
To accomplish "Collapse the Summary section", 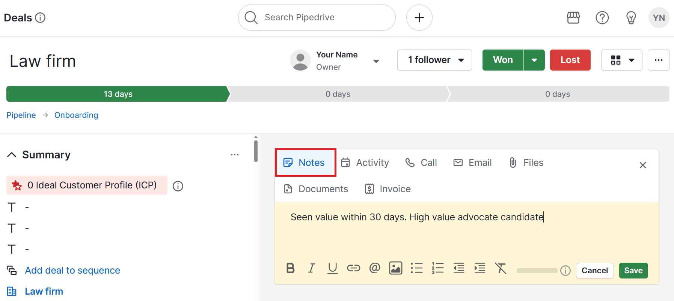I will coord(12,155).
